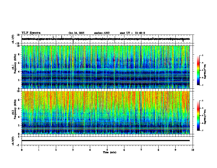Click the "4" kHz tick on ch.1 spectrogram

[x=19, y=72]
